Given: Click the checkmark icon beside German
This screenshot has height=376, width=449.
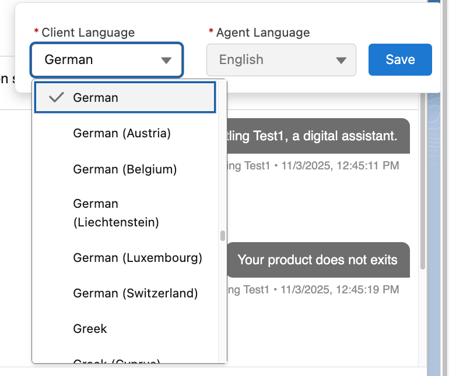Looking at the screenshot, I should point(57,98).
